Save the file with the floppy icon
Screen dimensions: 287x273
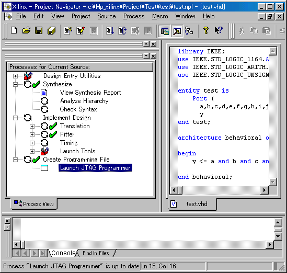pyautogui.click(x=39, y=30)
